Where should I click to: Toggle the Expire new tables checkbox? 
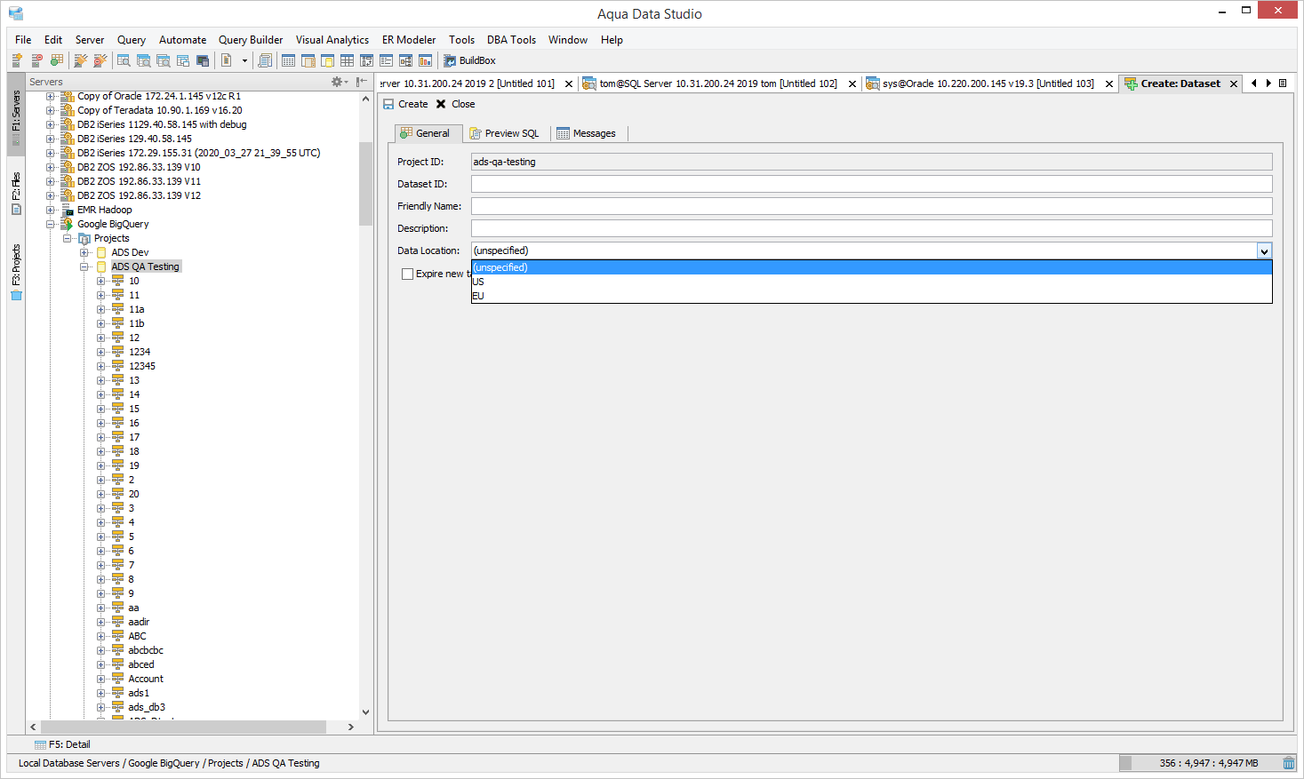407,274
